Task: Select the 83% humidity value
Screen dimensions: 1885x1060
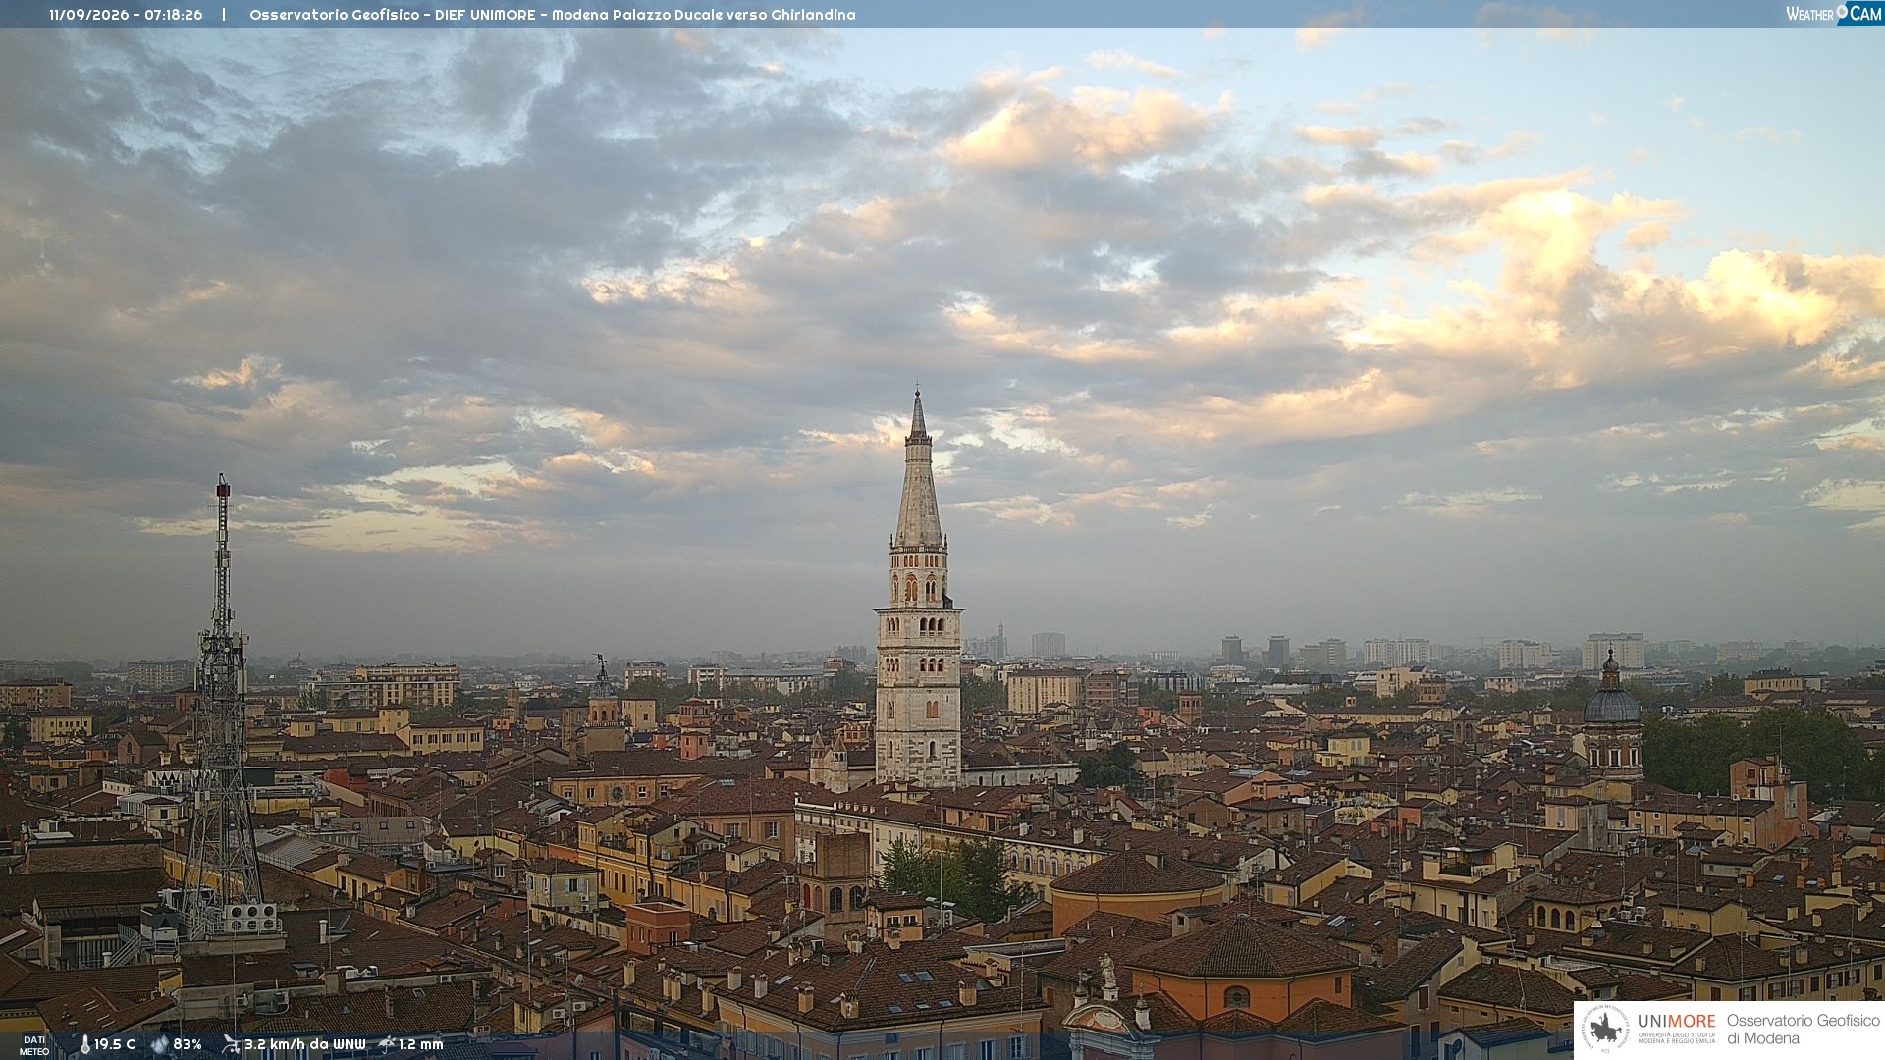Action: (188, 1044)
